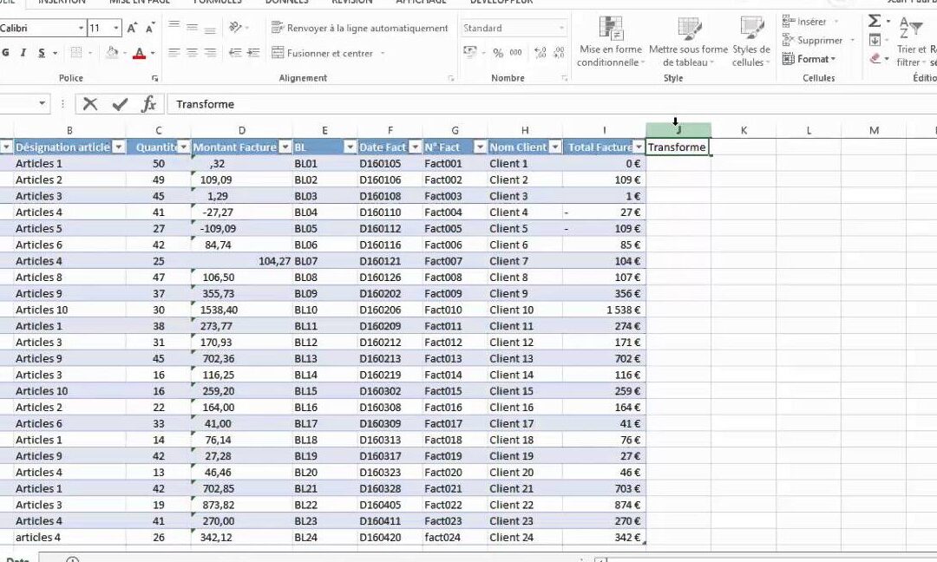Open the Montant Facture filter dropdown
This screenshot has width=937, height=562.
[x=285, y=147]
